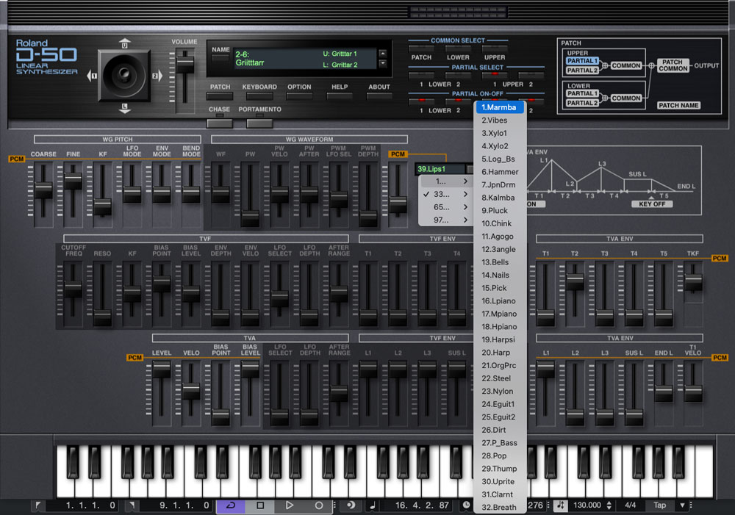Select Lower partial 1 under Partial Select

[421, 74]
